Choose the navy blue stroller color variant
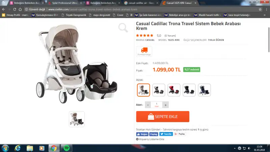The image size is (270, 152). tap(204, 90)
